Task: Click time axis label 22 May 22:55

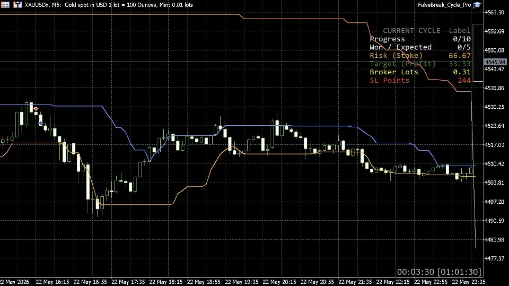Action: pyautogui.click(x=431, y=282)
